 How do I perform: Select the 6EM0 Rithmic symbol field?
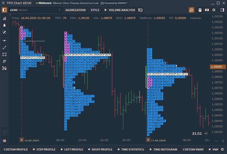coord(35,10)
